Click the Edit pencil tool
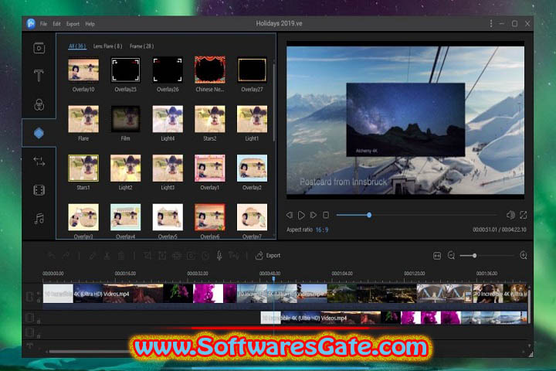The height and width of the screenshot is (371, 556). click(x=92, y=255)
